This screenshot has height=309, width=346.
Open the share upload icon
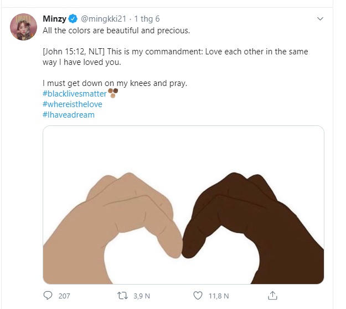click(272, 295)
